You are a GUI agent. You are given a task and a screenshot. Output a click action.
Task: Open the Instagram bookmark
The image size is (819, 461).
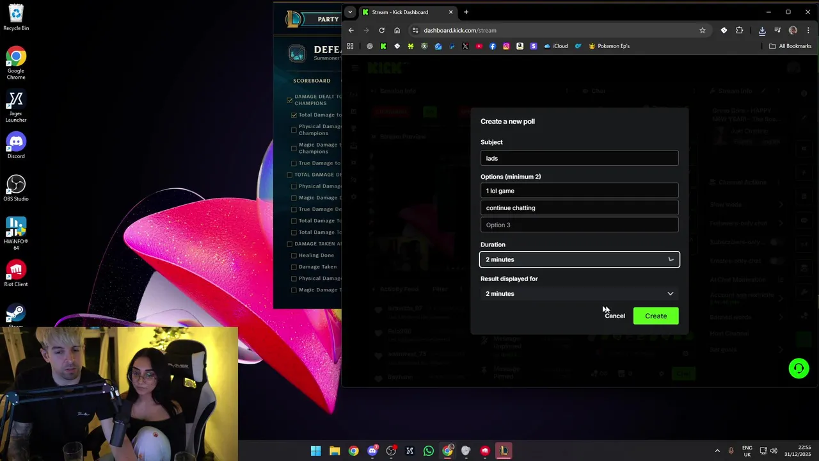[506, 46]
